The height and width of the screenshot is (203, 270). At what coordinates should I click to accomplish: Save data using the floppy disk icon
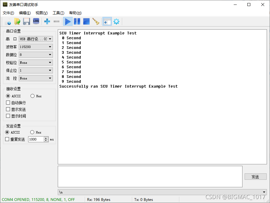[27, 21]
